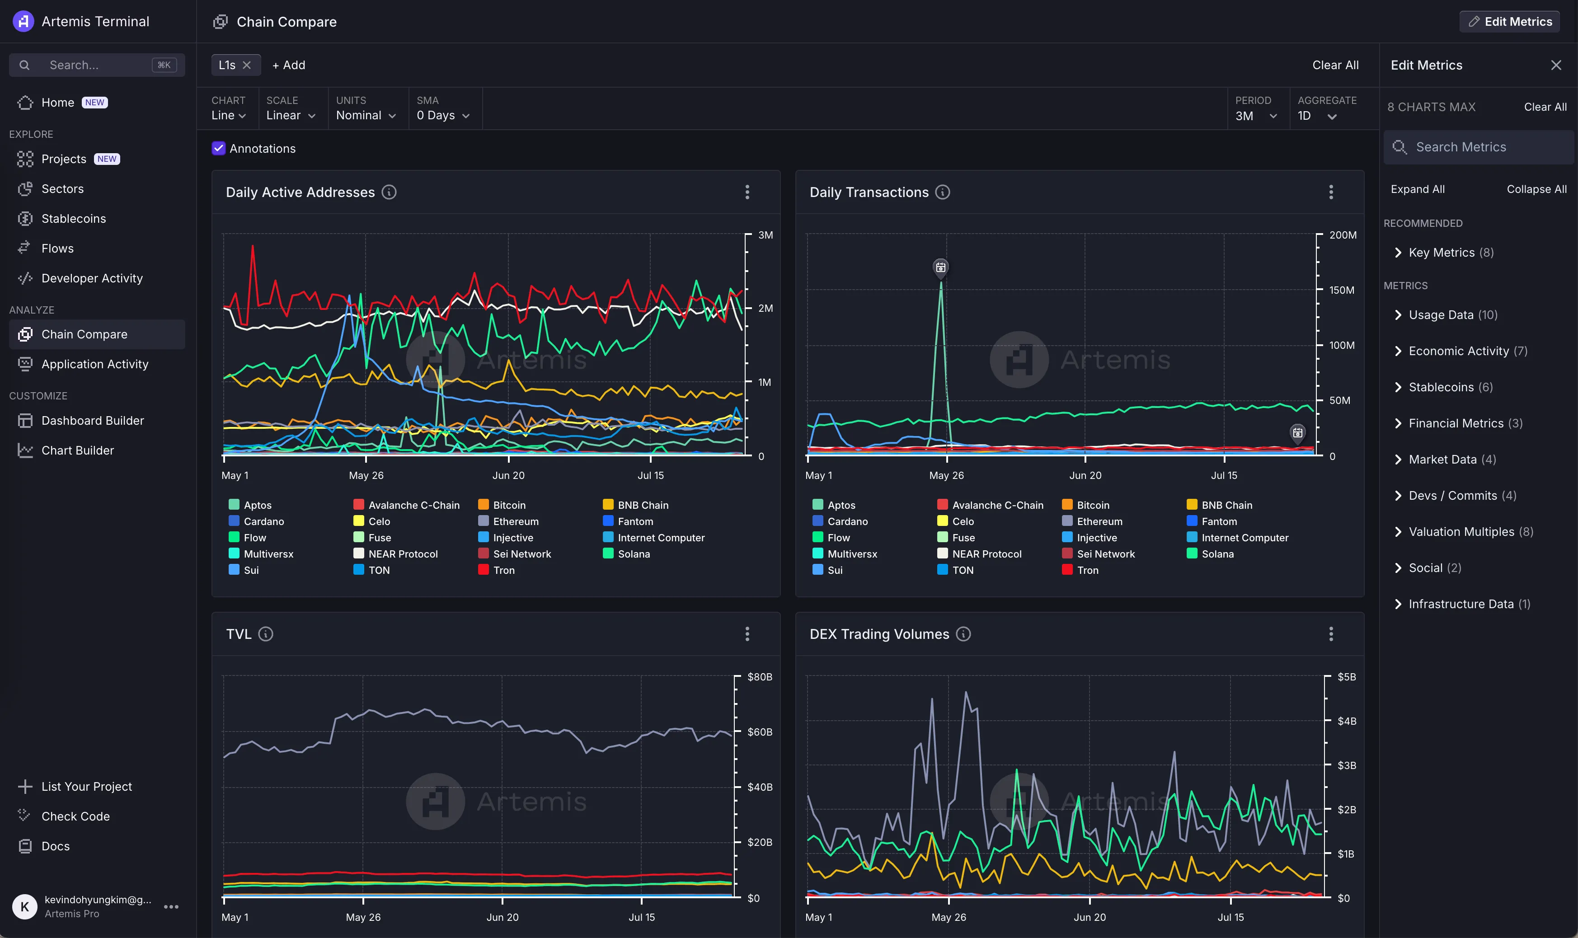This screenshot has height=938, width=1578.
Task: Remove the L1s filter chip
Action: tap(247, 65)
